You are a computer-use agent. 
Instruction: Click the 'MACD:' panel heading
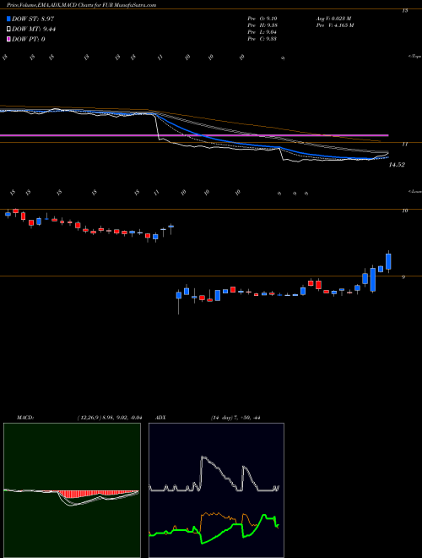tap(25, 418)
